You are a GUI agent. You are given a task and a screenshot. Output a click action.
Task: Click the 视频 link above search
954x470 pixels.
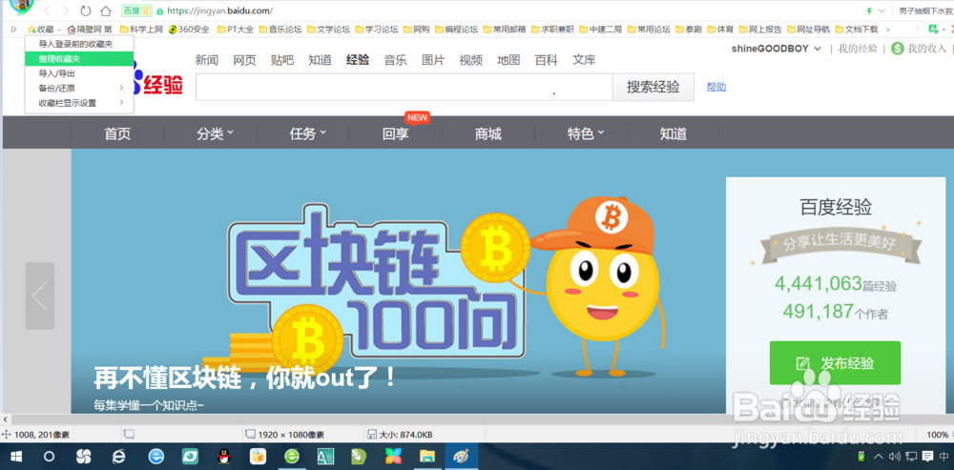pyautogui.click(x=471, y=60)
